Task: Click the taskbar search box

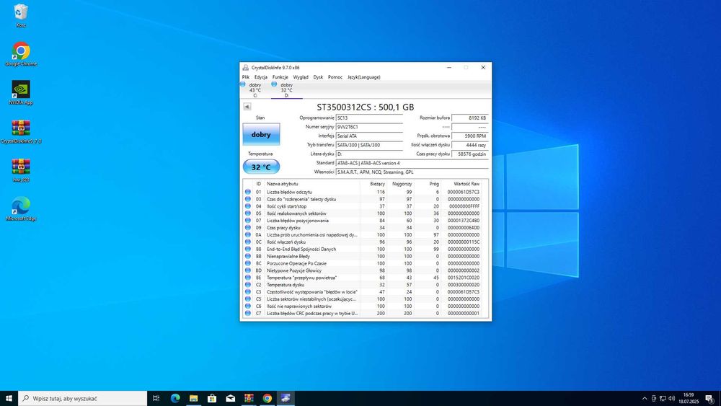Action: pyautogui.click(x=83, y=398)
